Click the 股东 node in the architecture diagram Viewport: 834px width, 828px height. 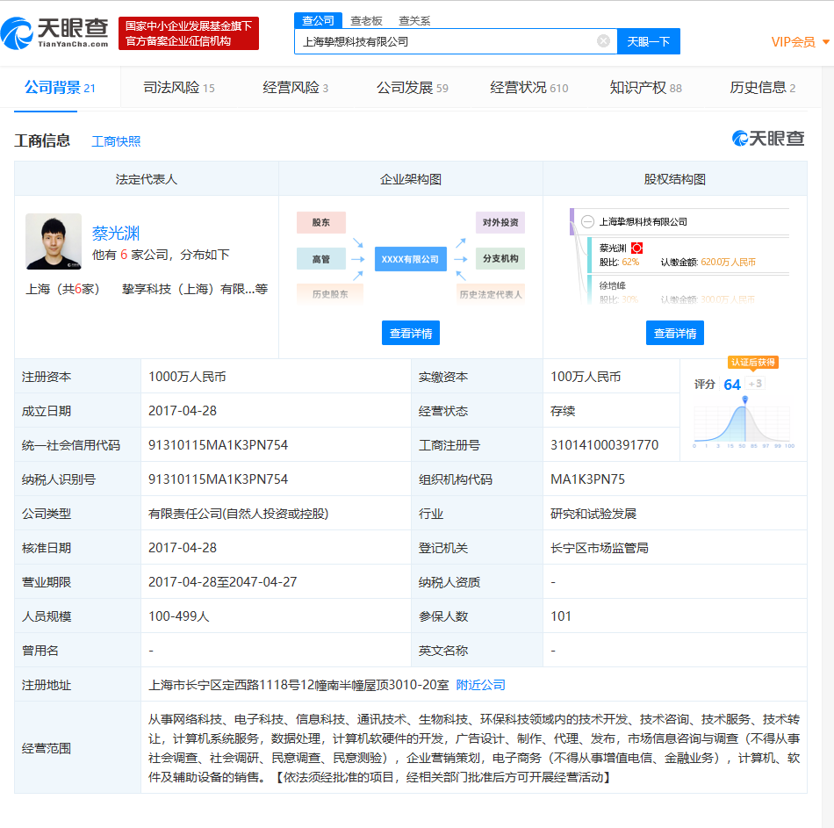click(x=321, y=222)
